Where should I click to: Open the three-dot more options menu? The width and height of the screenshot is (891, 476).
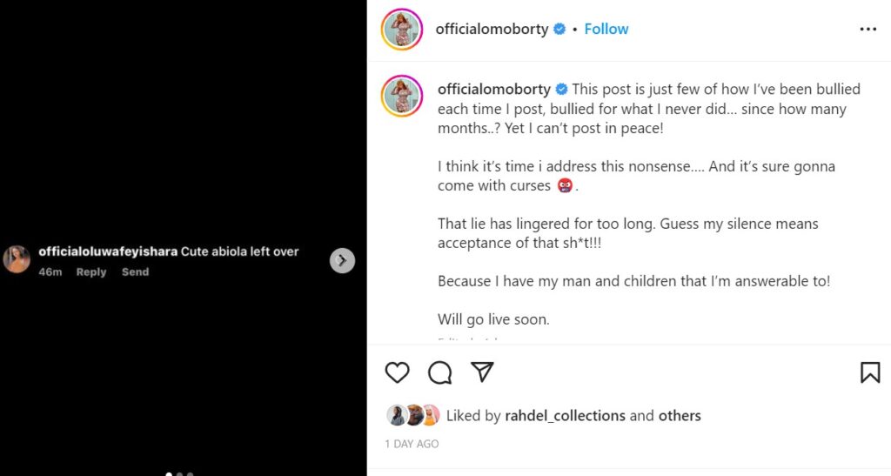coord(868,29)
